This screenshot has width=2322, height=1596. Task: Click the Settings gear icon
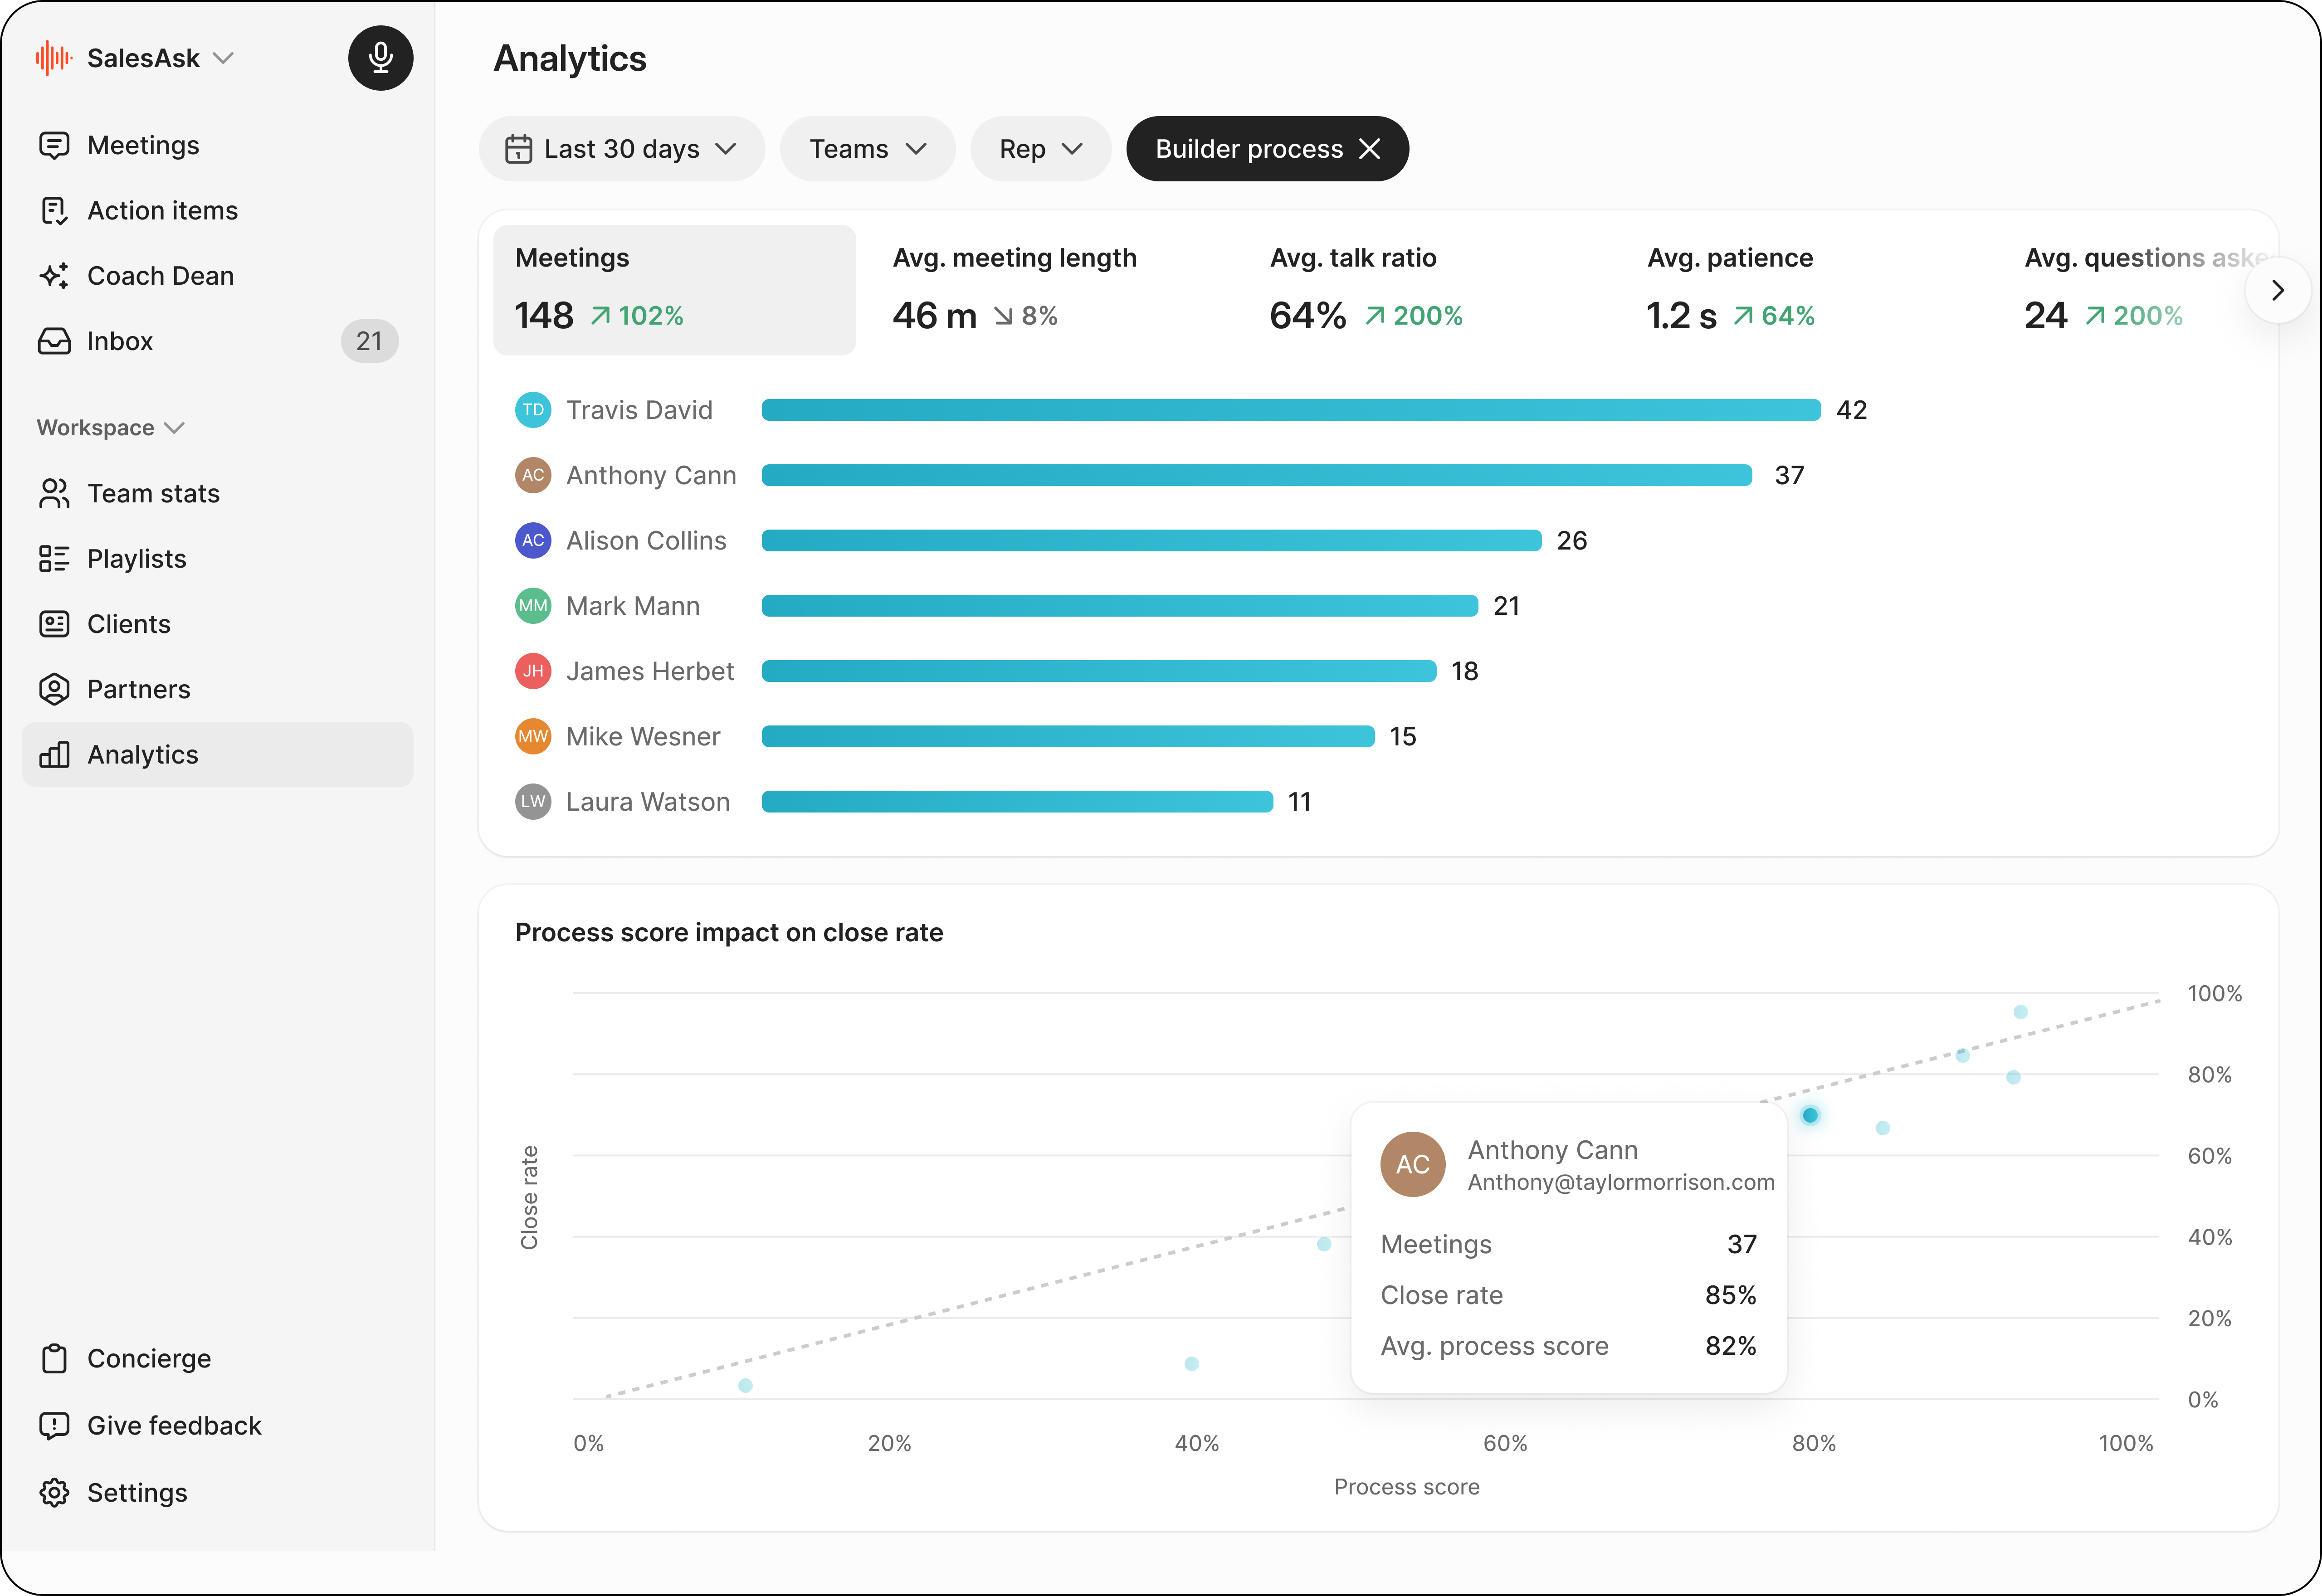point(54,1493)
